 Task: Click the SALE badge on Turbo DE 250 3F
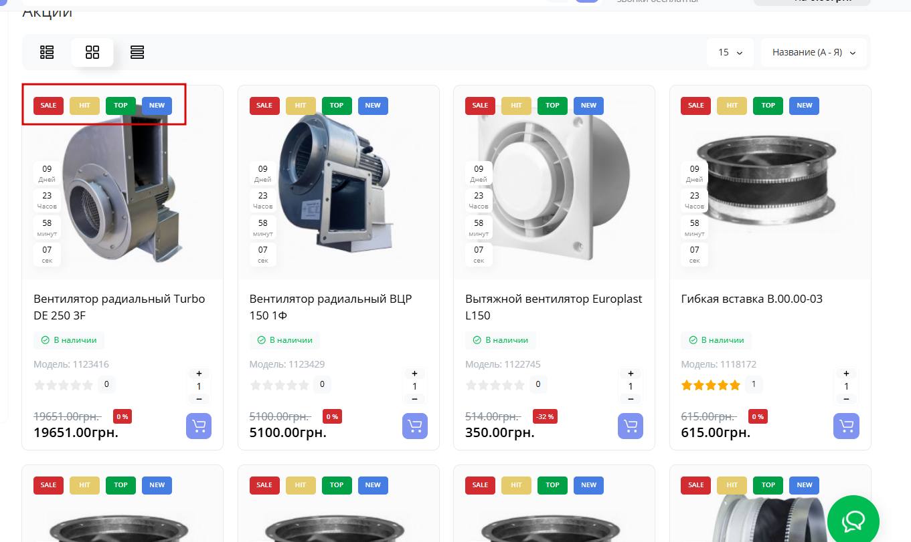pyautogui.click(x=48, y=106)
